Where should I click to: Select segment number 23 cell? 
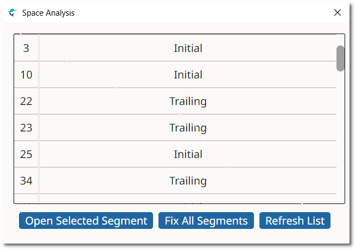pyautogui.click(x=26, y=128)
